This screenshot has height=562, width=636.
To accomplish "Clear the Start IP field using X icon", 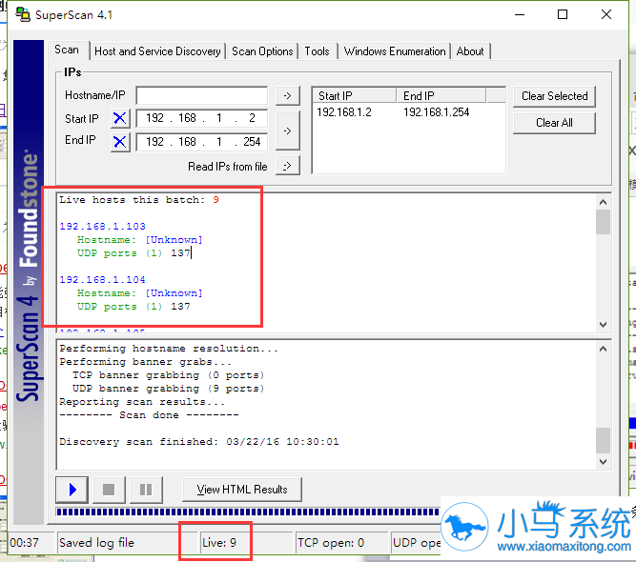I will tap(120, 119).
